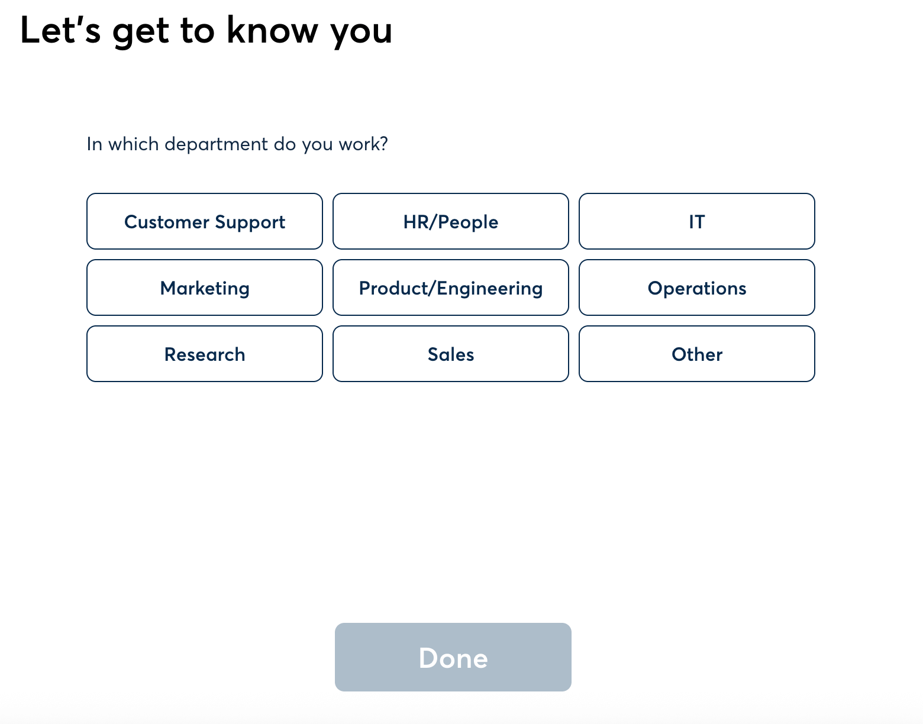Choose the Operations department
923x724 pixels.
coord(696,287)
